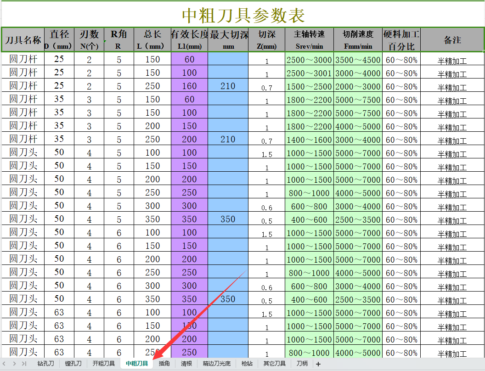
Task: Select the 总长 L(mm) header cell
Action: point(152,40)
